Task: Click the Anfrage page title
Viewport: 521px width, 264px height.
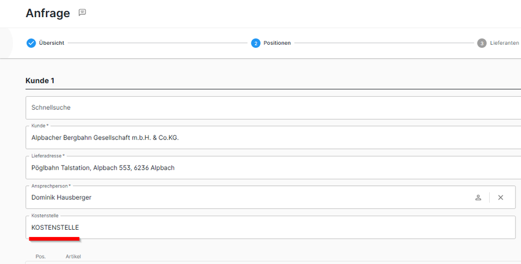Action: (x=48, y=13)
